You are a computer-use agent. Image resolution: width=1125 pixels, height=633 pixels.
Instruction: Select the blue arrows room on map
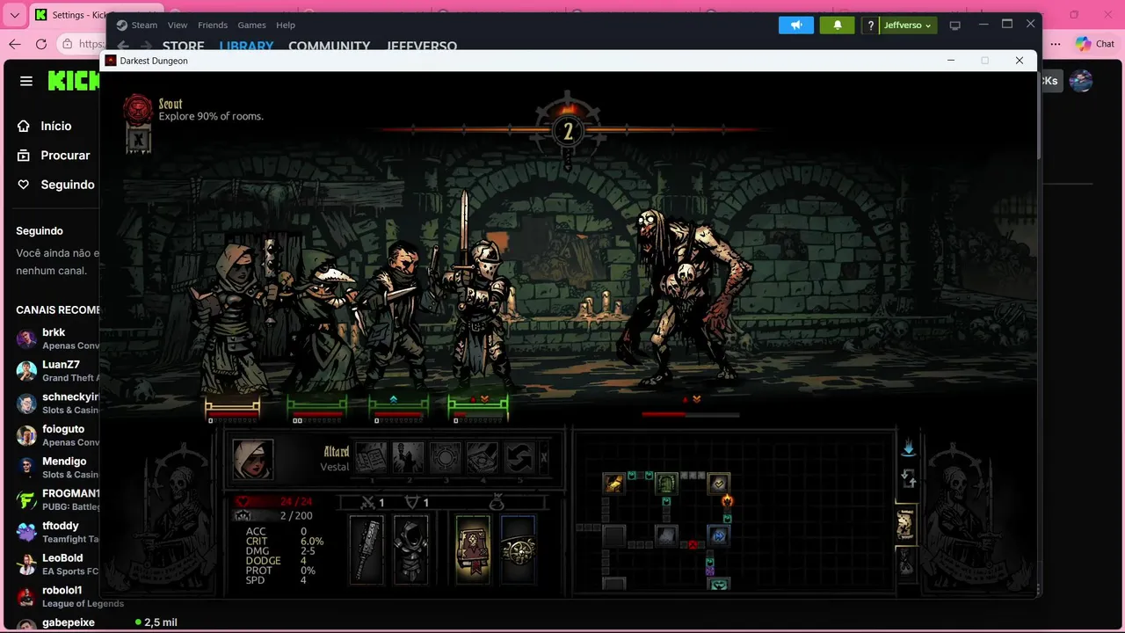719,535
